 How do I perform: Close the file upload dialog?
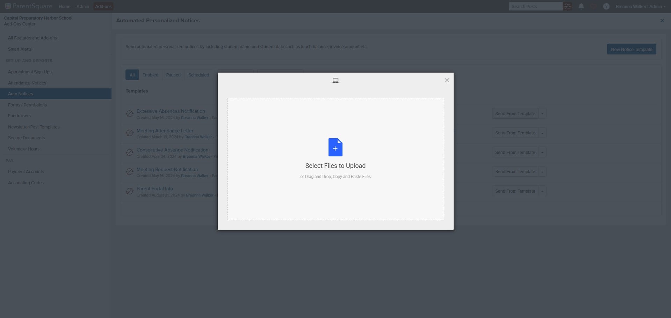pyautogui.click(x=447, y=80)
